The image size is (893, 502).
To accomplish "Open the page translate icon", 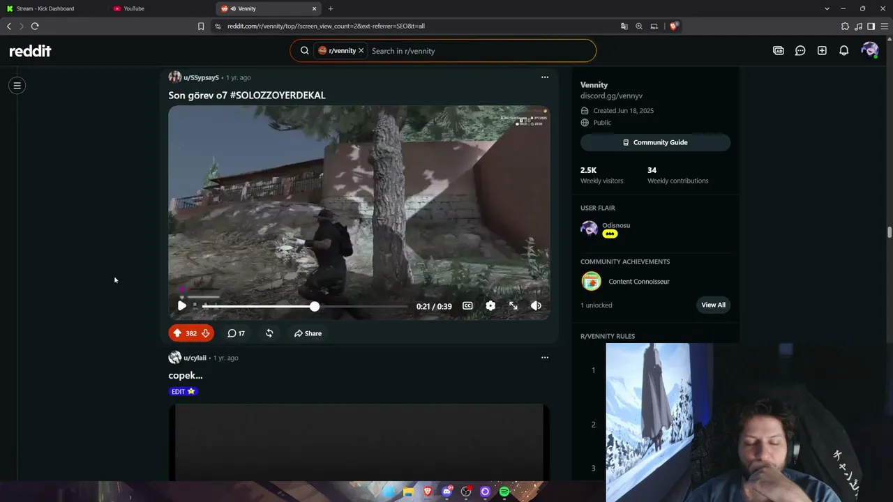I will [x=624, y=26].
